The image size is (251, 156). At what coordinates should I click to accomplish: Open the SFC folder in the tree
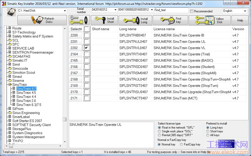15,44
